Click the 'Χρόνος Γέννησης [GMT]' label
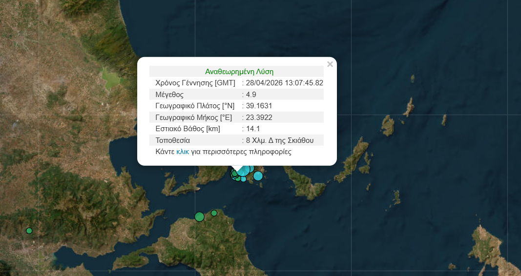The image size is (521, 276). point(195,82)
